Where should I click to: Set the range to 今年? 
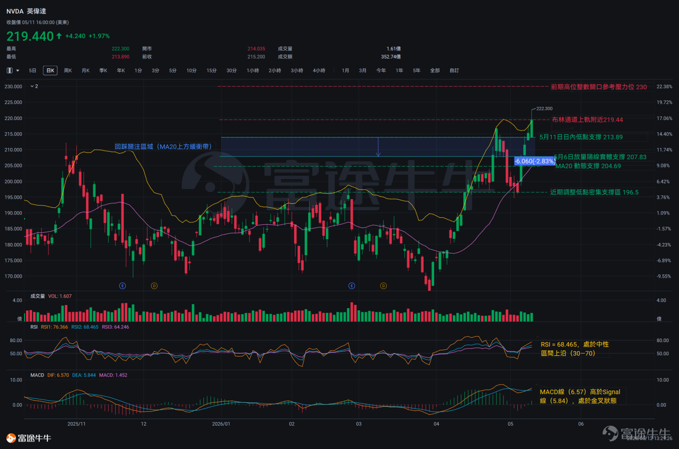click(381, 70)
